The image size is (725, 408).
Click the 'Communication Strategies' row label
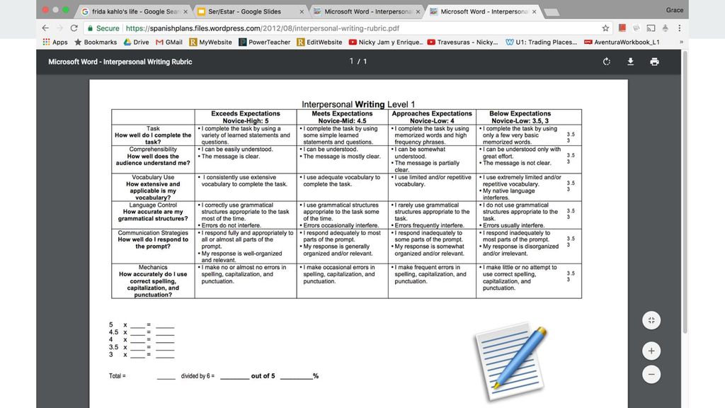(x=153, y=232)
